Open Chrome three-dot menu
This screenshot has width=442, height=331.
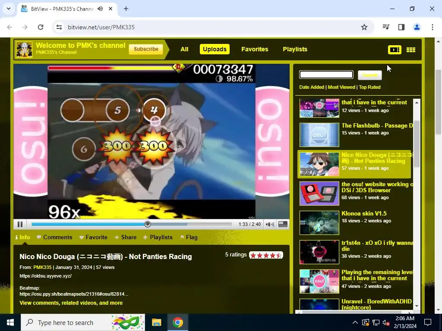point(432,27)
